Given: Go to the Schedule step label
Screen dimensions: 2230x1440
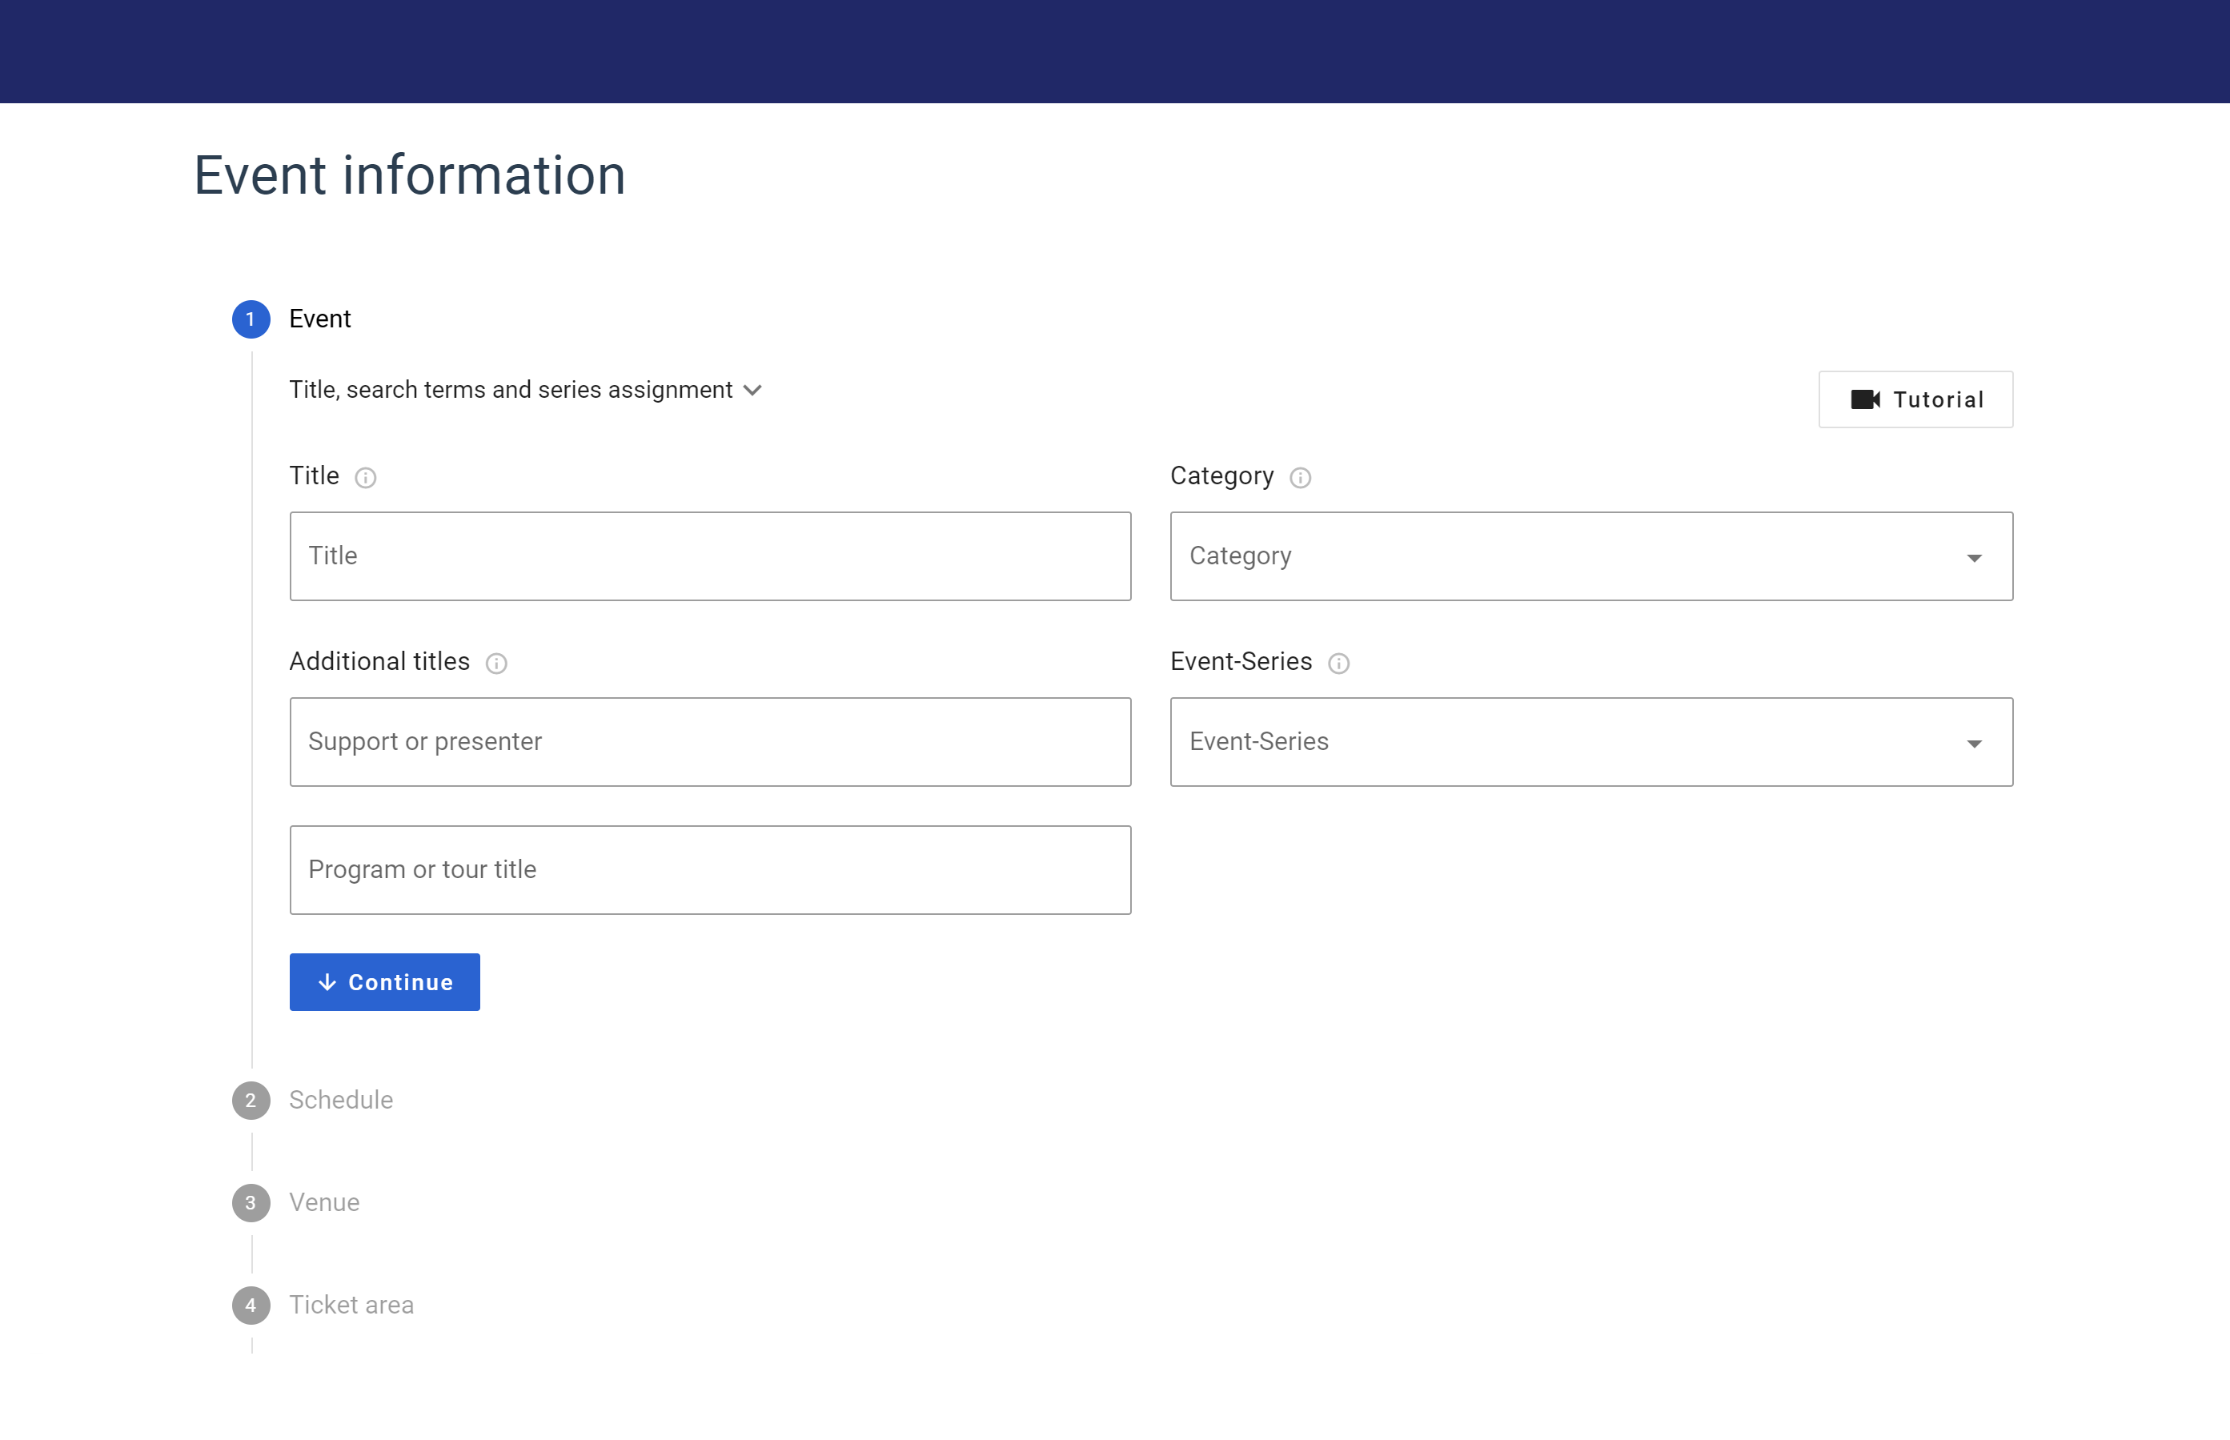Looking at the screenshot, I should pos(340,1100).
